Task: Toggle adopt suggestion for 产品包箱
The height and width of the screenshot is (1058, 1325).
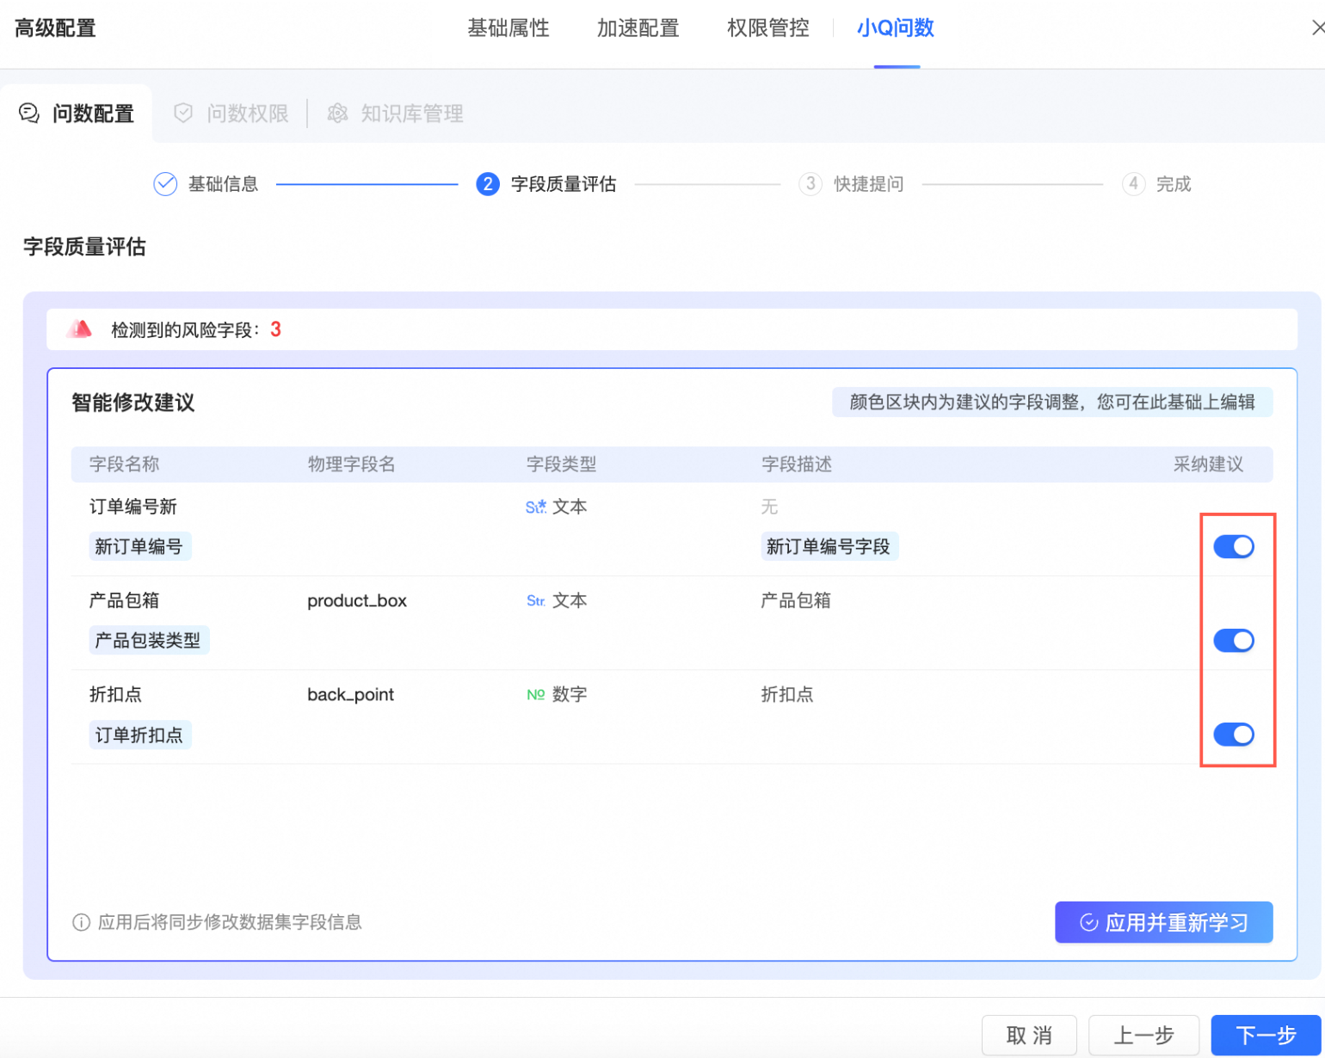Action: pyautogui.click(x=1234, y=640)
